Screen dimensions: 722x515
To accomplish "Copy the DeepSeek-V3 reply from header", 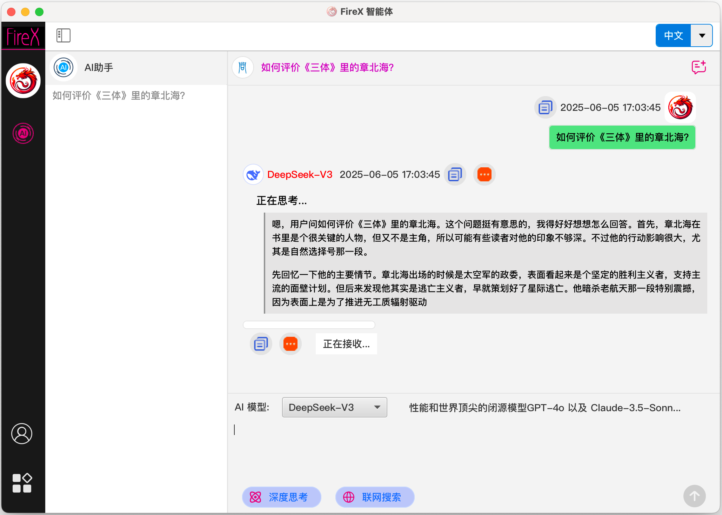I will (455, 174).
